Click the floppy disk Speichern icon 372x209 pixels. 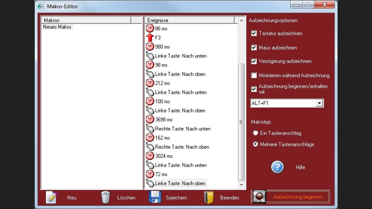tap(155, 197)
